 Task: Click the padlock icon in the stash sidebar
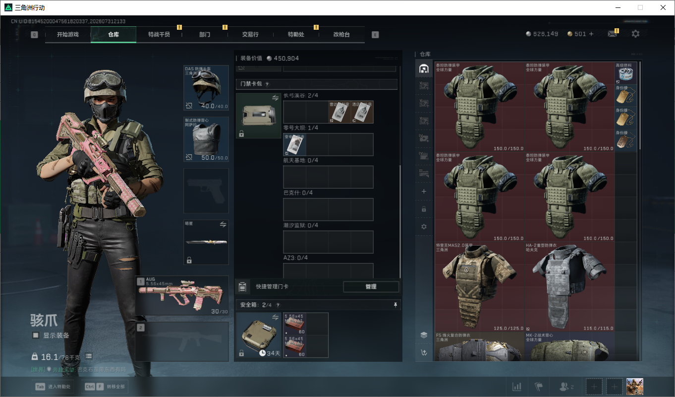tap(424, 209)
